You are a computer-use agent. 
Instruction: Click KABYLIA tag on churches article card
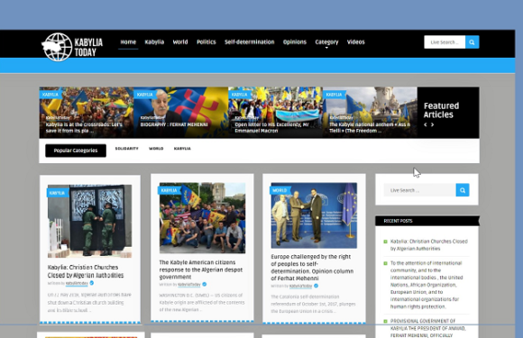pos(58,193)
